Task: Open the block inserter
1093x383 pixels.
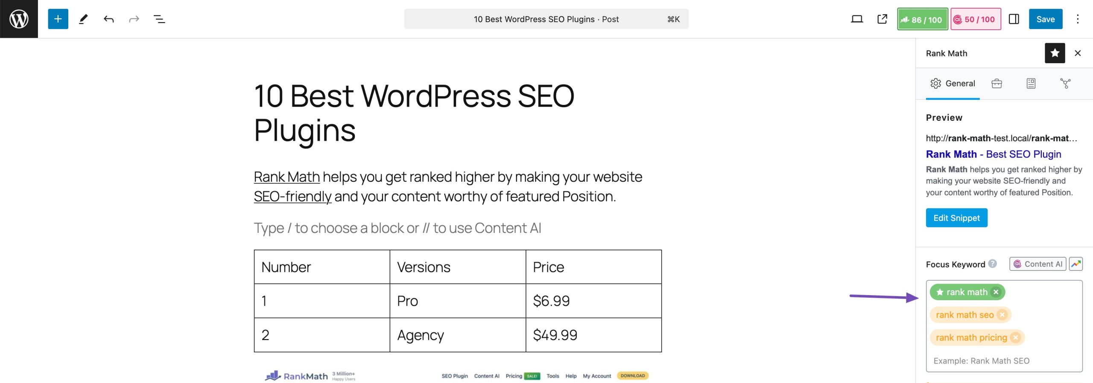Action: (57, 19)
